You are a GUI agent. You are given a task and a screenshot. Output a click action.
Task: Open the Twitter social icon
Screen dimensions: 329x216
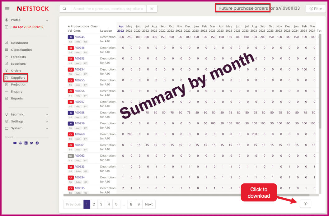(31, 143)
